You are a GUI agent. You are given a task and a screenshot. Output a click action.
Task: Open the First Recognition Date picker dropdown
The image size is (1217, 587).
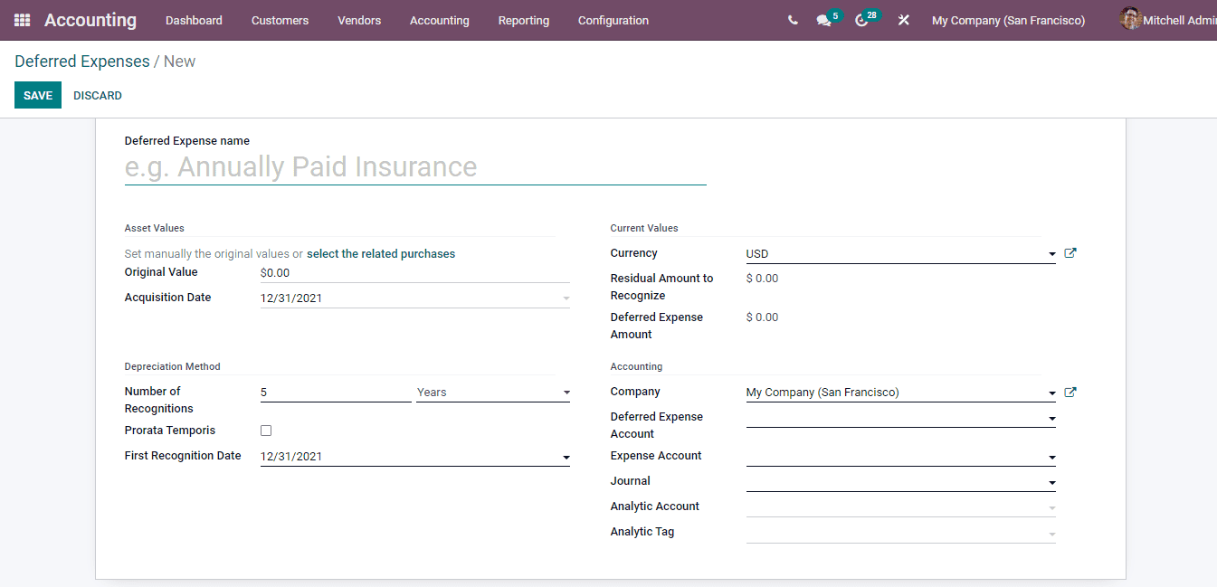click(x=566, y=456)
